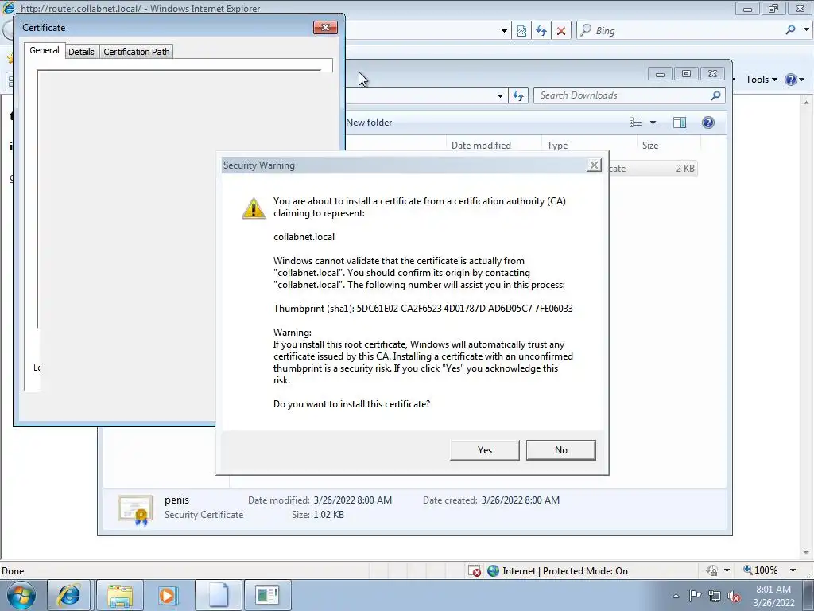The height and width of the screenshot is (611, 814).
Task: Click the Change your view icon in Explorer
Action: [635, 123]
